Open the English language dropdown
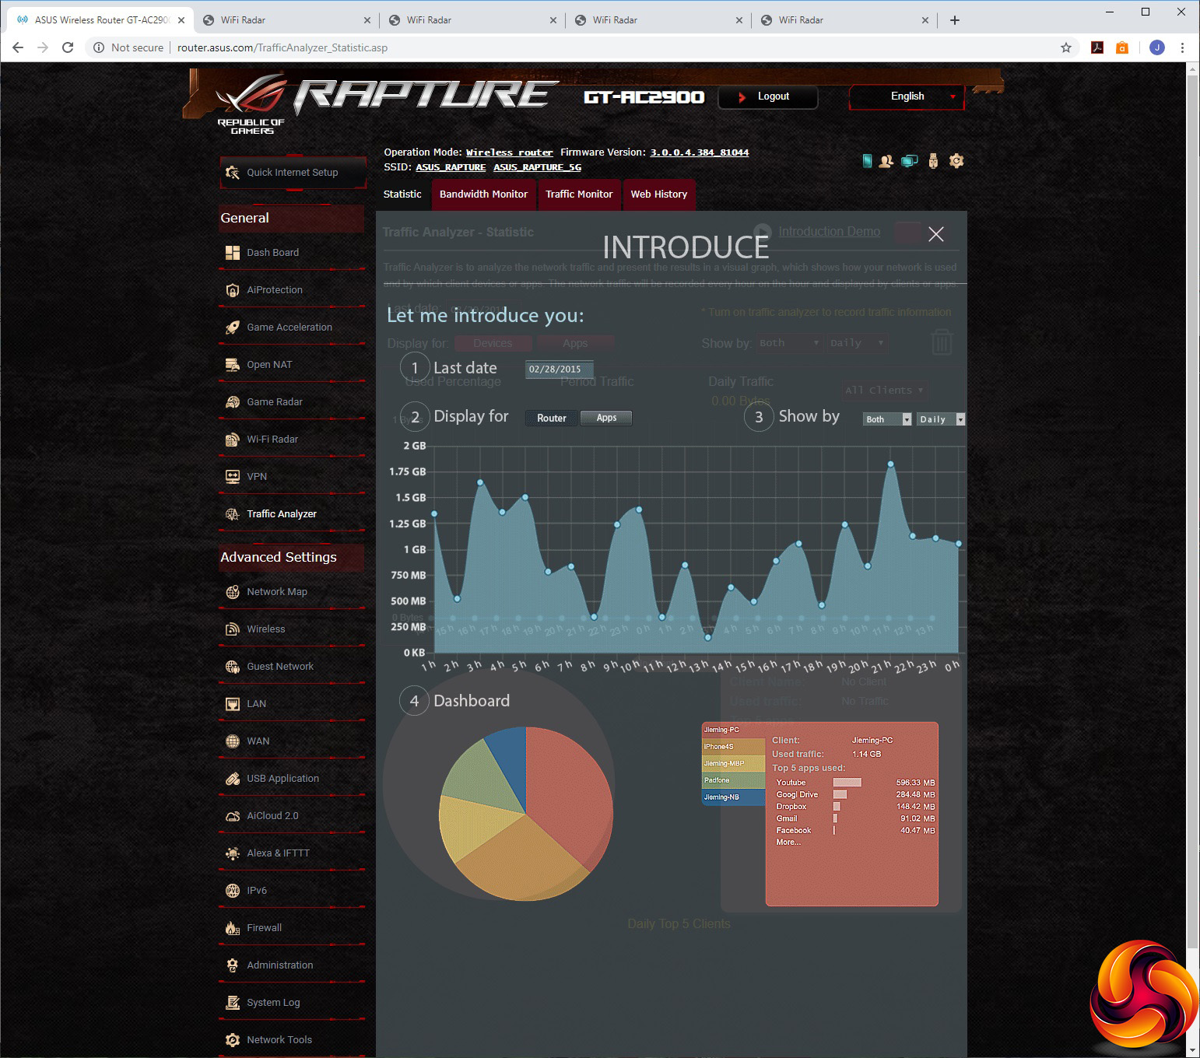1200x1058 pixels. pos(907,97)
